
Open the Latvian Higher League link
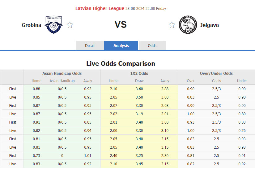tap(100, 8)
